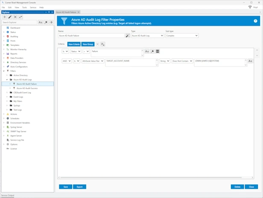Select the Directory Services icon
Image resolution: width=263 pixels, height=198 pixels.
(x=8, y=62)
